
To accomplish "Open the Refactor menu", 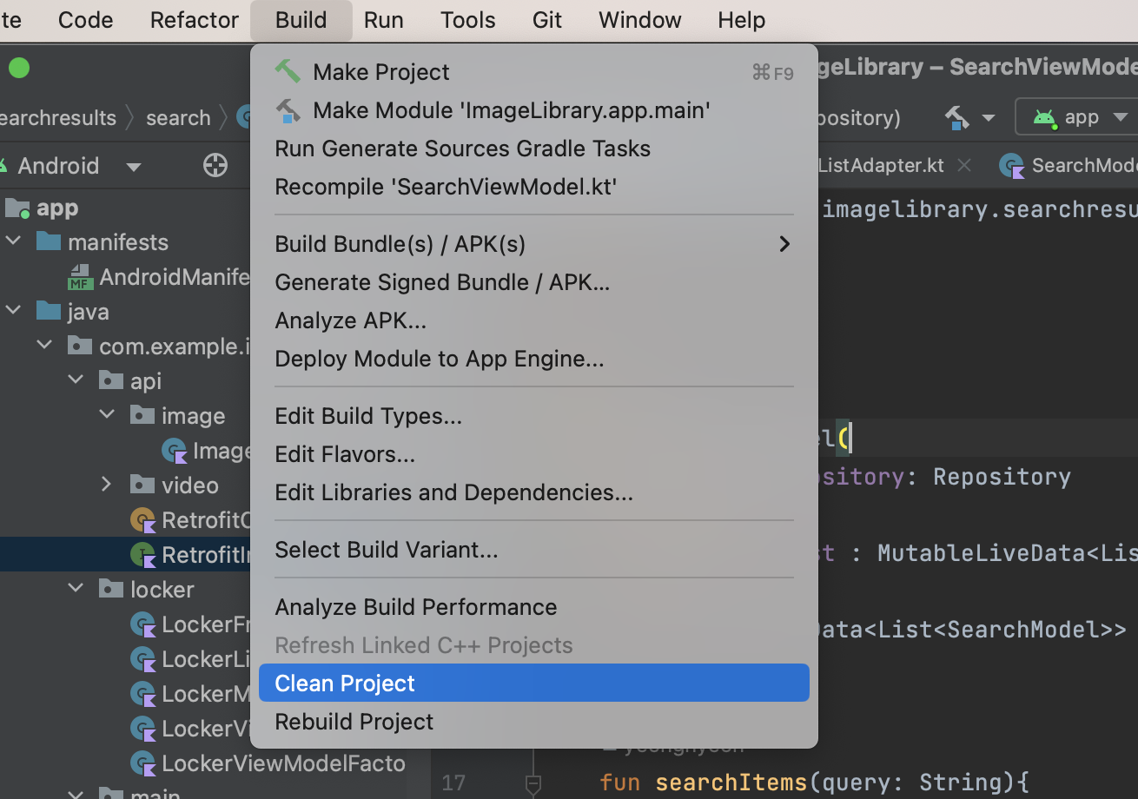I will 195,20.
